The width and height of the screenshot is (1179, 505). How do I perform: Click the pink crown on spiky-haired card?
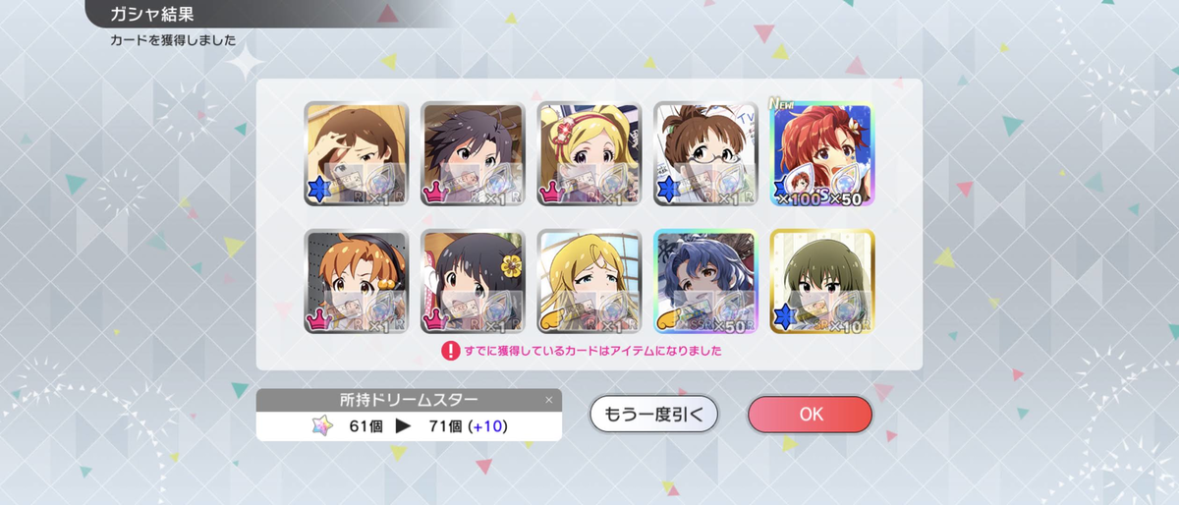436,191
